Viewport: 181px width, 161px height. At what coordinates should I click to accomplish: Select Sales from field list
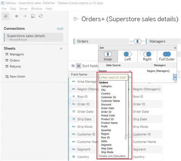pyautogui.click(x=104, y=141)
